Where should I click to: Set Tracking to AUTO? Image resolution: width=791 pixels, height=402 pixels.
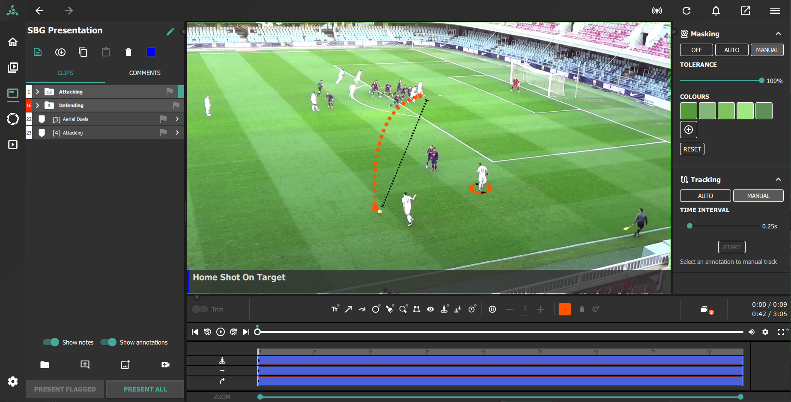(705, 196)
